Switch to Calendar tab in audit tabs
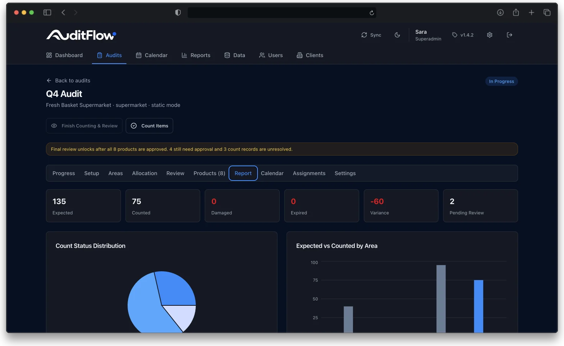 pos(272,173)
